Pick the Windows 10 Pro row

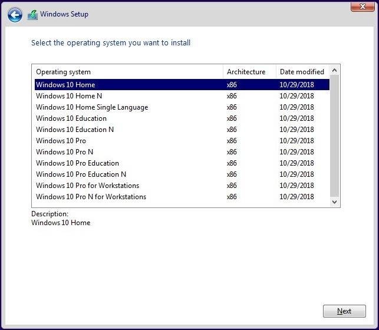(182, 141)
